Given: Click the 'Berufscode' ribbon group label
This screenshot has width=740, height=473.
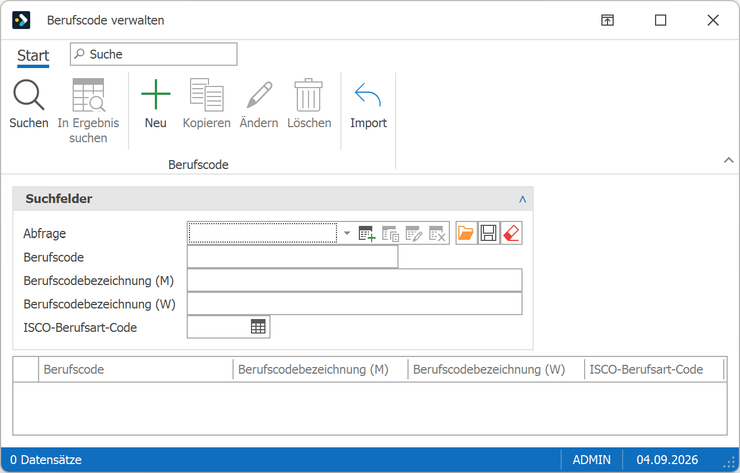Looking at the screenshot, I should click(198, 165).
